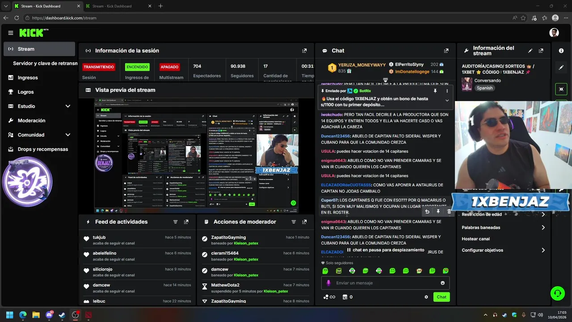Screen dimensions: 572x322
Task: Pop out the Información del stream panel
Action: point(541,51)
